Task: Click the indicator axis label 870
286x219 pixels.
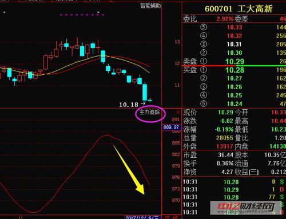Action: coord(176,200)
